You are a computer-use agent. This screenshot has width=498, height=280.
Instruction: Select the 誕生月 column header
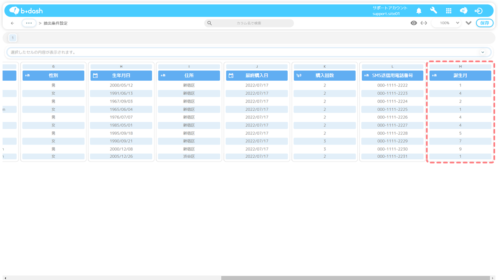pyautogui.click(x=460, y=75)
